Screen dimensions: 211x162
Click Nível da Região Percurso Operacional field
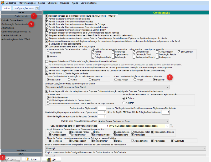[x=102, y=112]
